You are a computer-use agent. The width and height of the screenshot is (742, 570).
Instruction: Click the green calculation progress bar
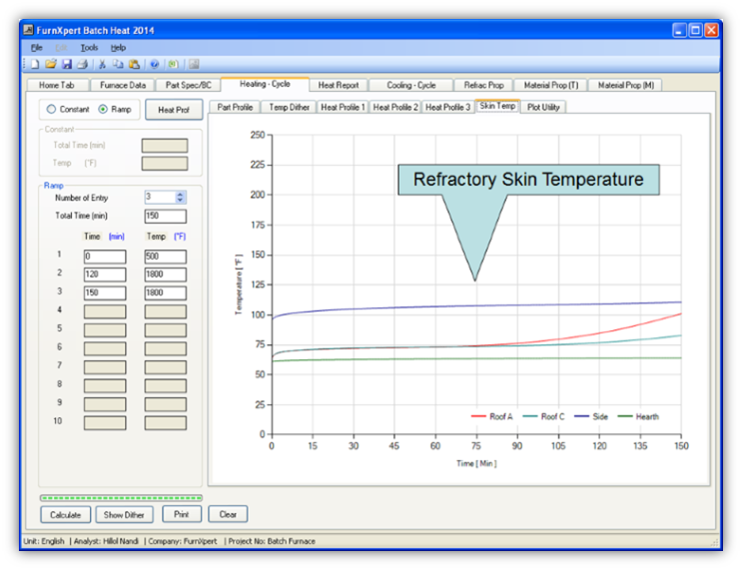click(121, 497)
